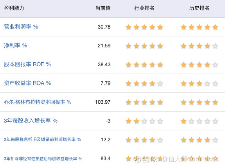The image size is (225, 166).
Task: Click the 股本回报率 ROE % link
Action: (27, 64)
